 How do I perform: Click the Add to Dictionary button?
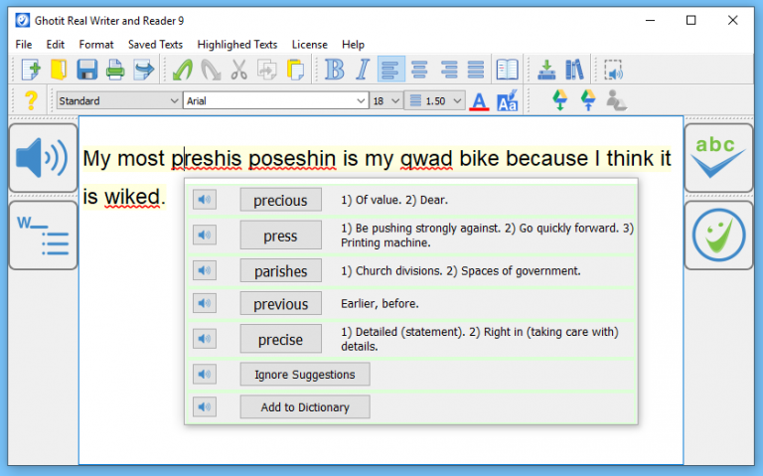pyautogui.click(x=304, y=406)
